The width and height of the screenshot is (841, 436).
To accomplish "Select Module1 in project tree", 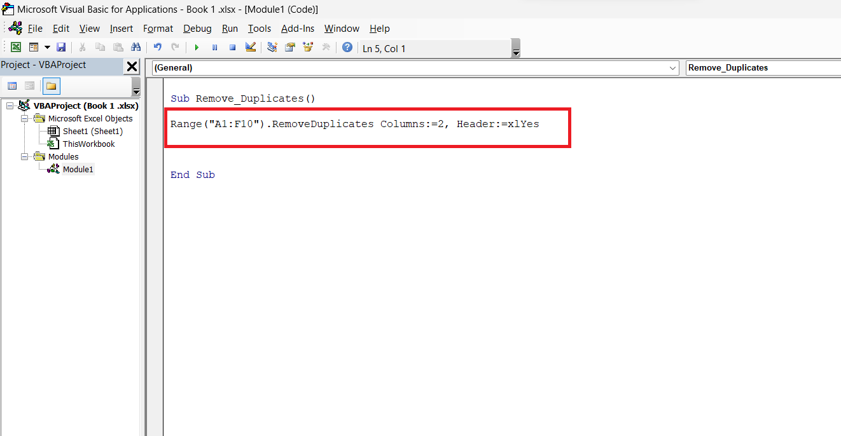I will [78, 169].
